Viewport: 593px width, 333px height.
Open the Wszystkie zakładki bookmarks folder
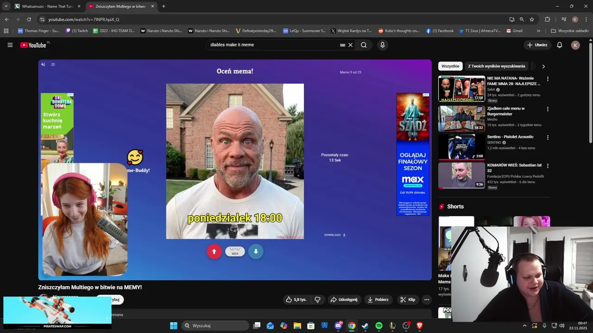tap(570, 31)
